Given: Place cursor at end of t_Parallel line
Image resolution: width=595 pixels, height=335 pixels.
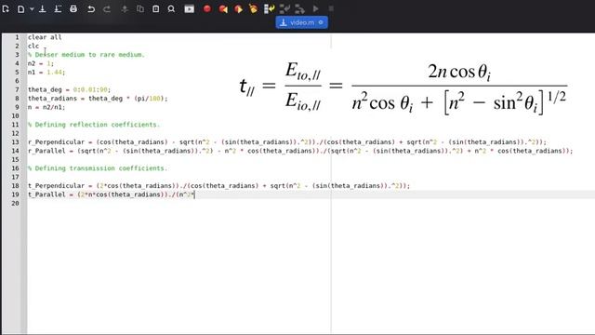Looking at the screenshot, I should [x=194, y=194].
